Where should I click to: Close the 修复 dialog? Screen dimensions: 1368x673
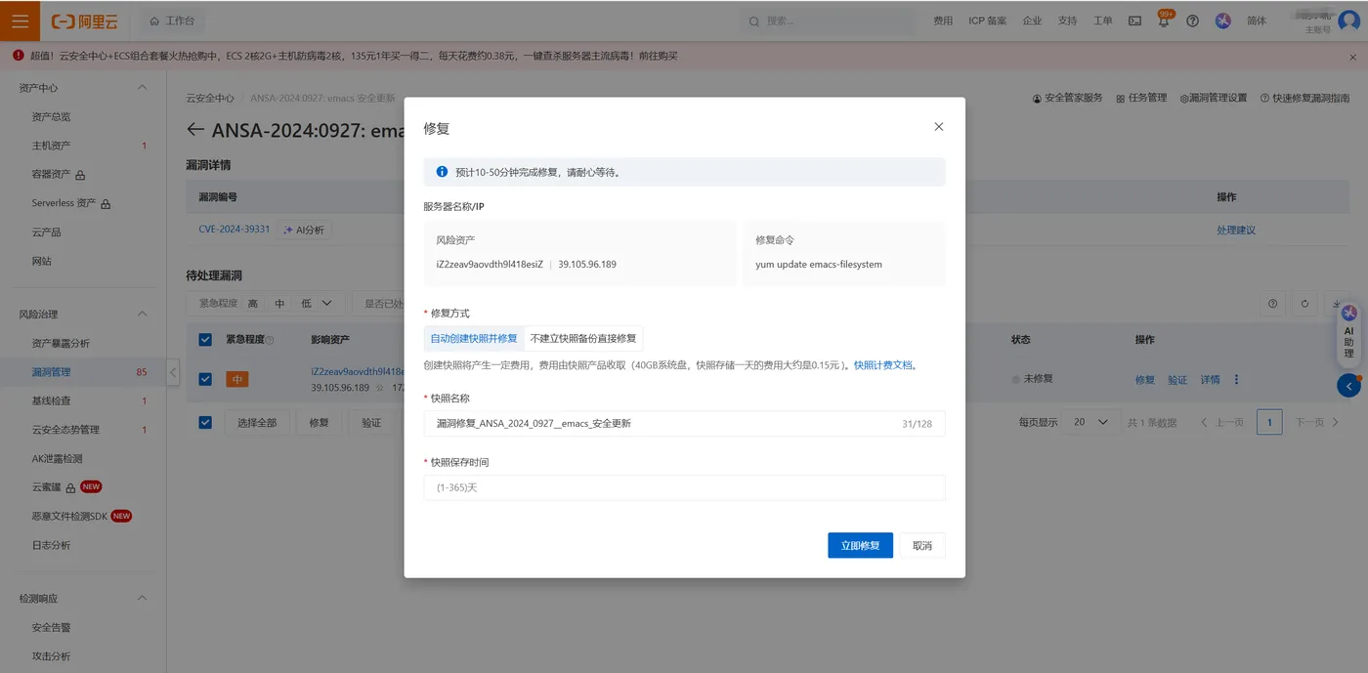click(x=939, y=127)
